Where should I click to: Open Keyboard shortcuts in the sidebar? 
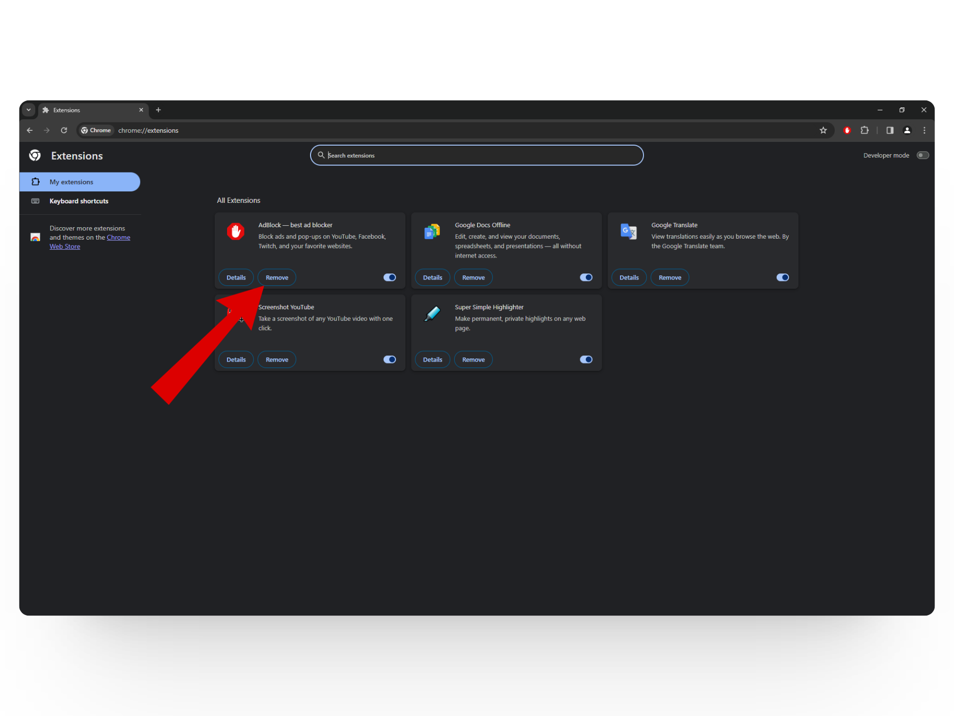[79, 201]
